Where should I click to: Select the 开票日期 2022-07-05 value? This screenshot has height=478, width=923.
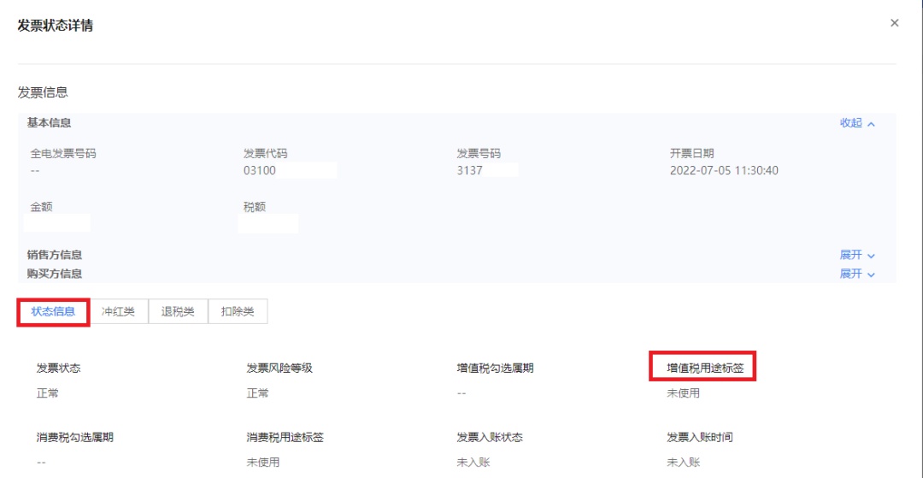click(x=724, y=171)
